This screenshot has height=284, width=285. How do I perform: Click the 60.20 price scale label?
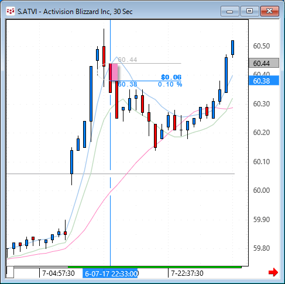[262, 133]
